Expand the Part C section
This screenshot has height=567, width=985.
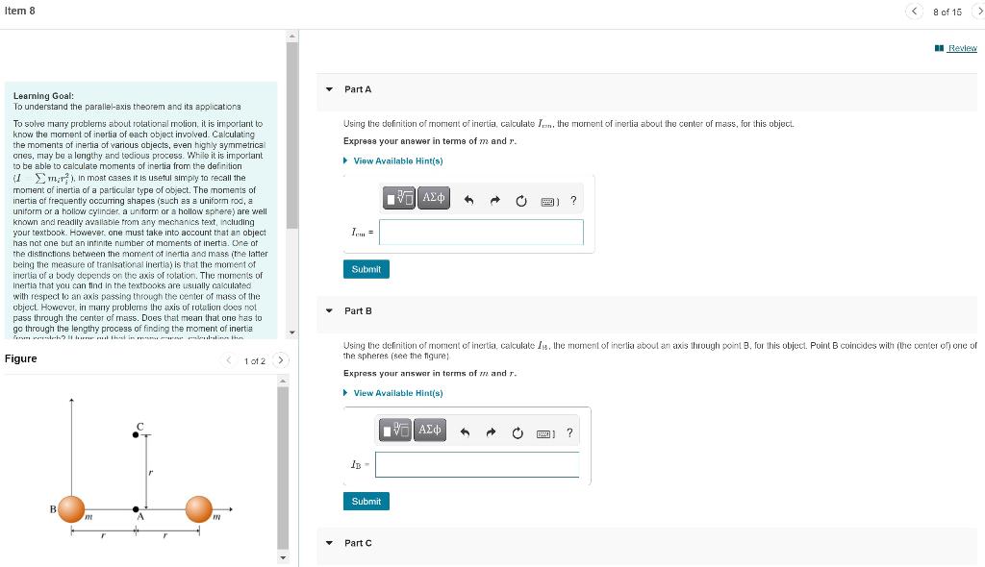tap(328, 543)
